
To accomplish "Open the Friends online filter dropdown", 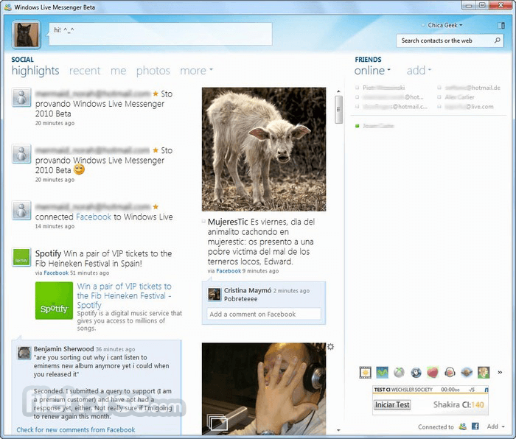I will (372, 71).
